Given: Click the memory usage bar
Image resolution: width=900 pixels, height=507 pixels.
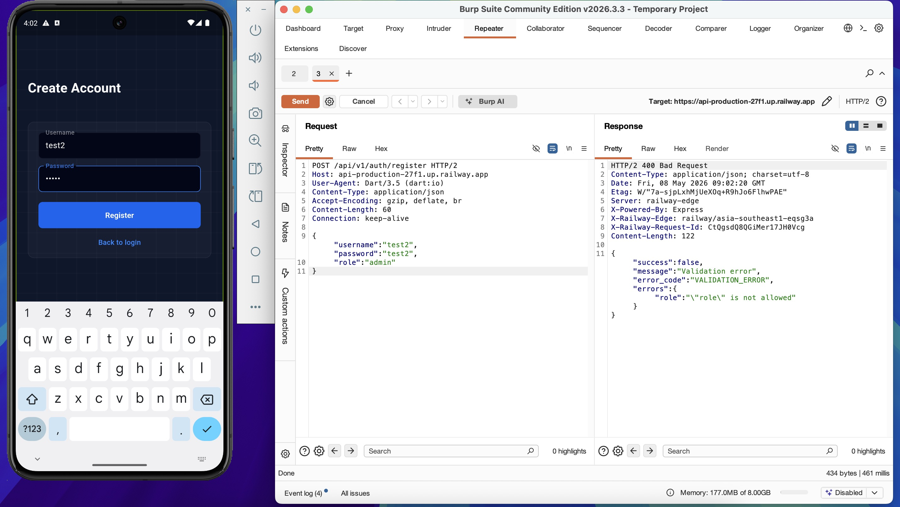Looking at the screenshot, I should [x=794, y=492].
